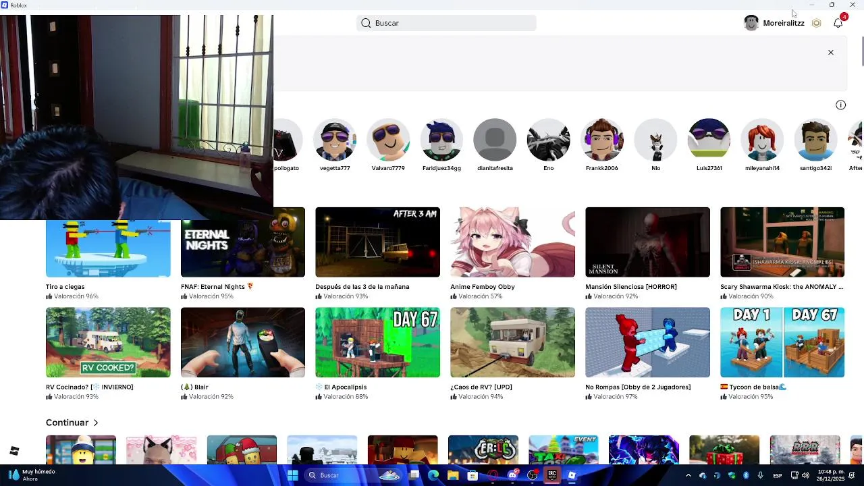Click the Continuar heading link
The image size is (864, 486).
[67, 423]
